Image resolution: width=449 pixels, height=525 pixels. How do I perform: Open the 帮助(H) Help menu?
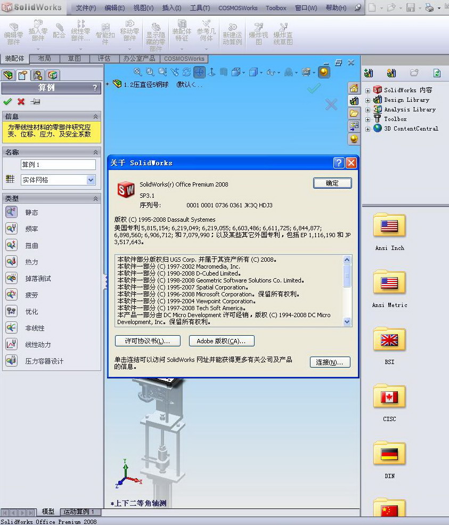pos(336,7)
